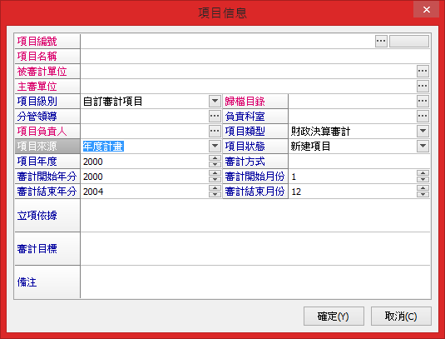Confirm with the 確定(Y) button

[334, 317]
